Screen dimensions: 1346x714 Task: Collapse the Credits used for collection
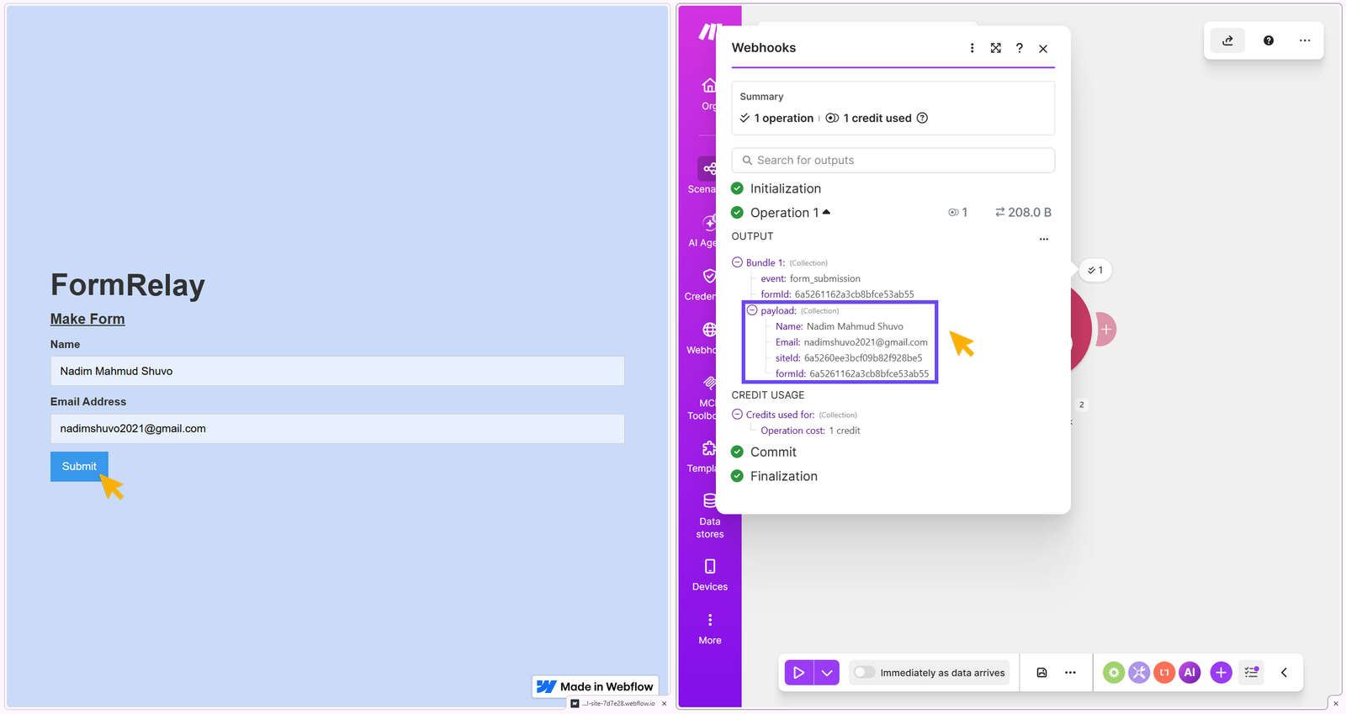(737, 414)
